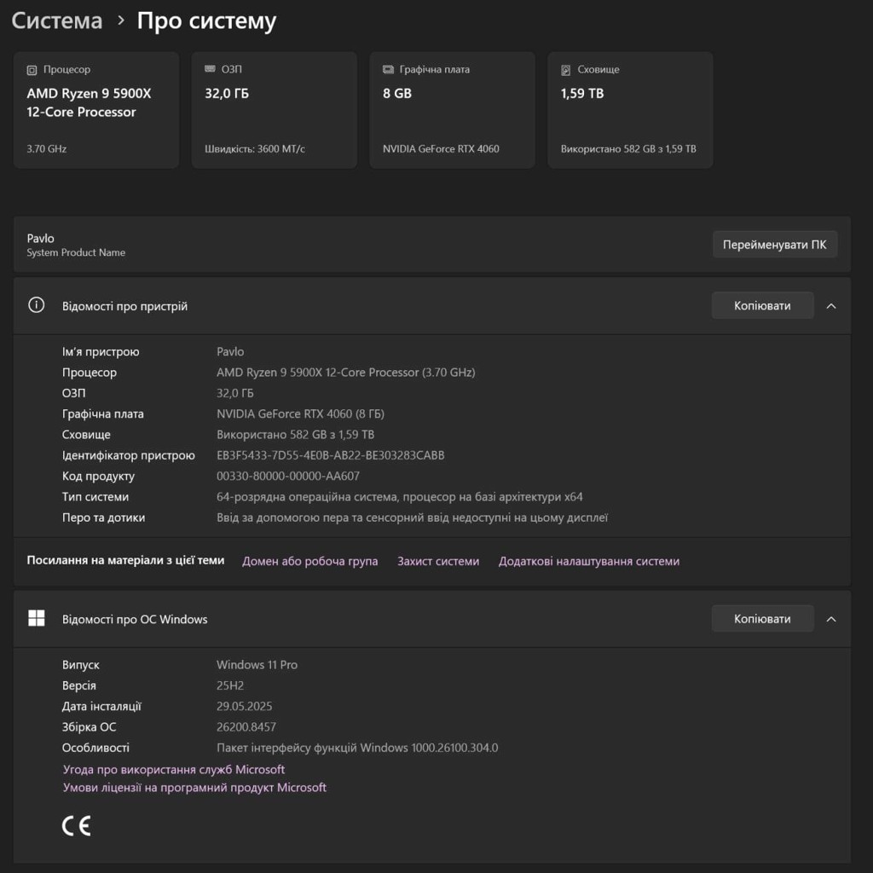Click Ідентифікатор пристрою label

[x=129, y=455]
